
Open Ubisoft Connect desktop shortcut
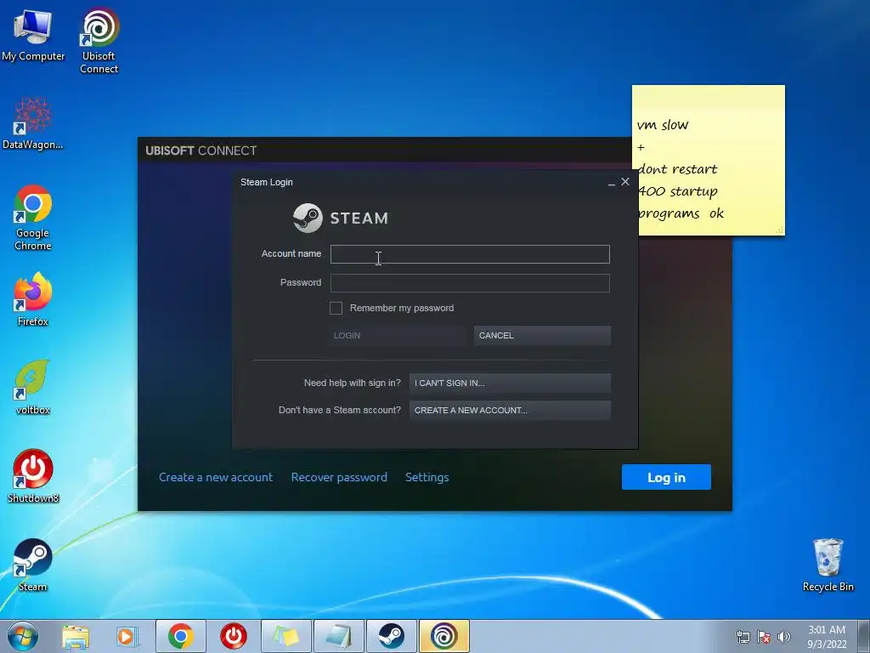pyautogui.click(x=99, y=40)
